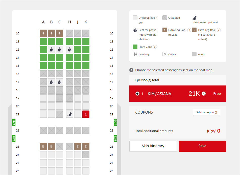This screenshot has width=240, height=175.
Task: Select Front Zone seat 14A
Action: 43,58
